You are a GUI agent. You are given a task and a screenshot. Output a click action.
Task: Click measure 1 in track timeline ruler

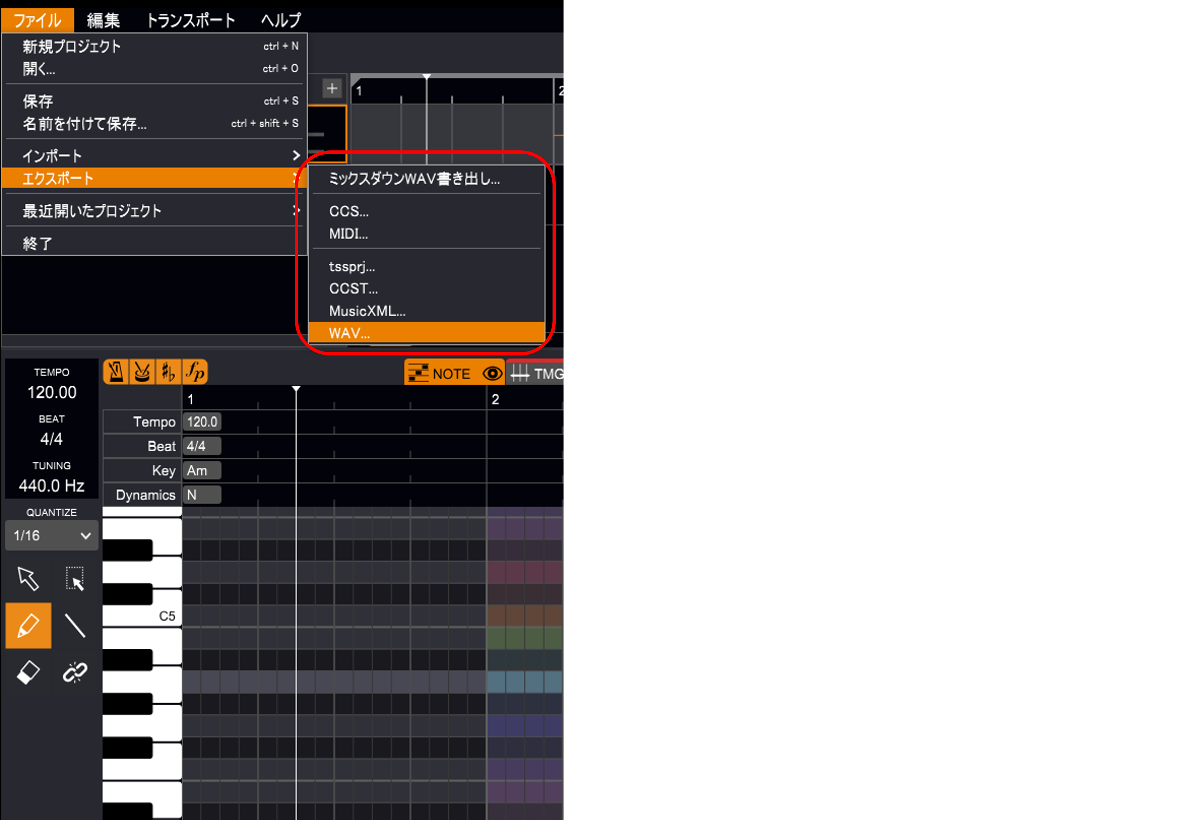click(359, 91)
